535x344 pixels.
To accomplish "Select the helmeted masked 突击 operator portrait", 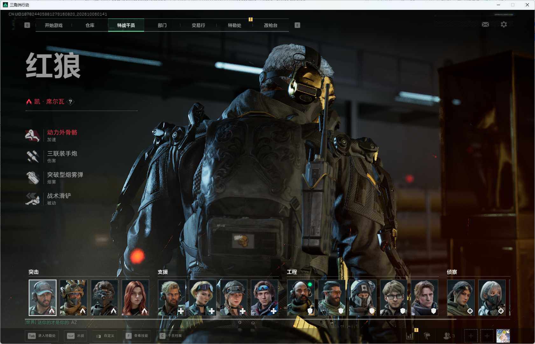I will tap(73, 298).
